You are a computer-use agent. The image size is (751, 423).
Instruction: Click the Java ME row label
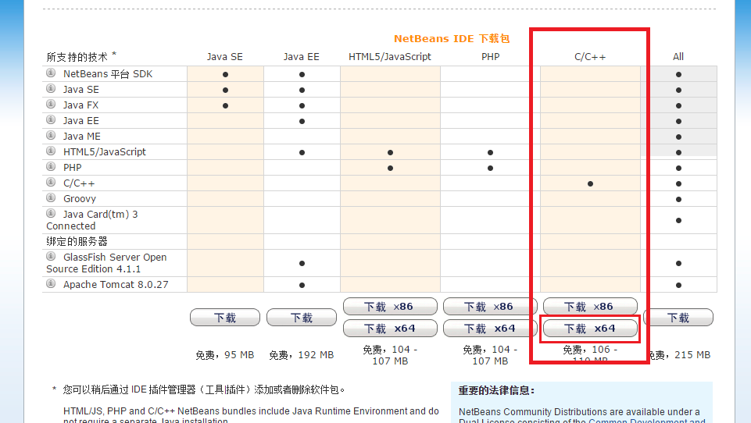(x=82, y=137)
